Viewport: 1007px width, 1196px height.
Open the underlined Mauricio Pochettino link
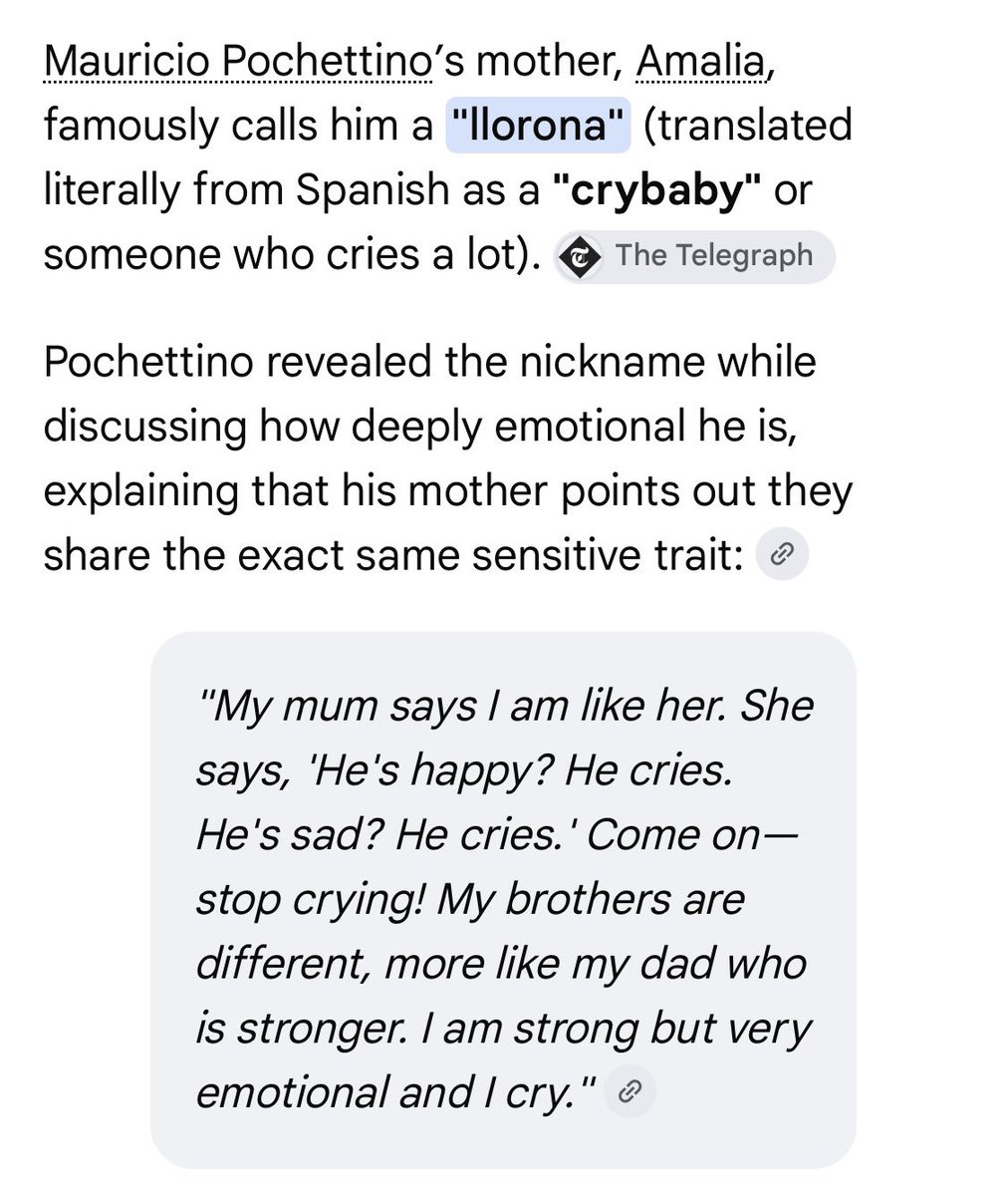(x=239, y=64)
